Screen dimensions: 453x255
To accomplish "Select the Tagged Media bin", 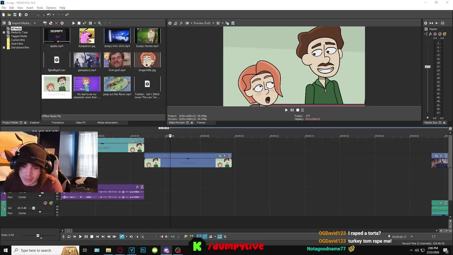I will pyautogui.click(x=19, y=36).
